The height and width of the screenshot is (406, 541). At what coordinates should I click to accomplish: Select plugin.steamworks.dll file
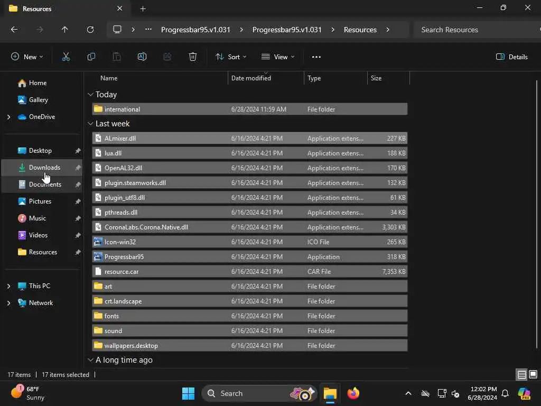pyautogui.click(x=250, y=183)
